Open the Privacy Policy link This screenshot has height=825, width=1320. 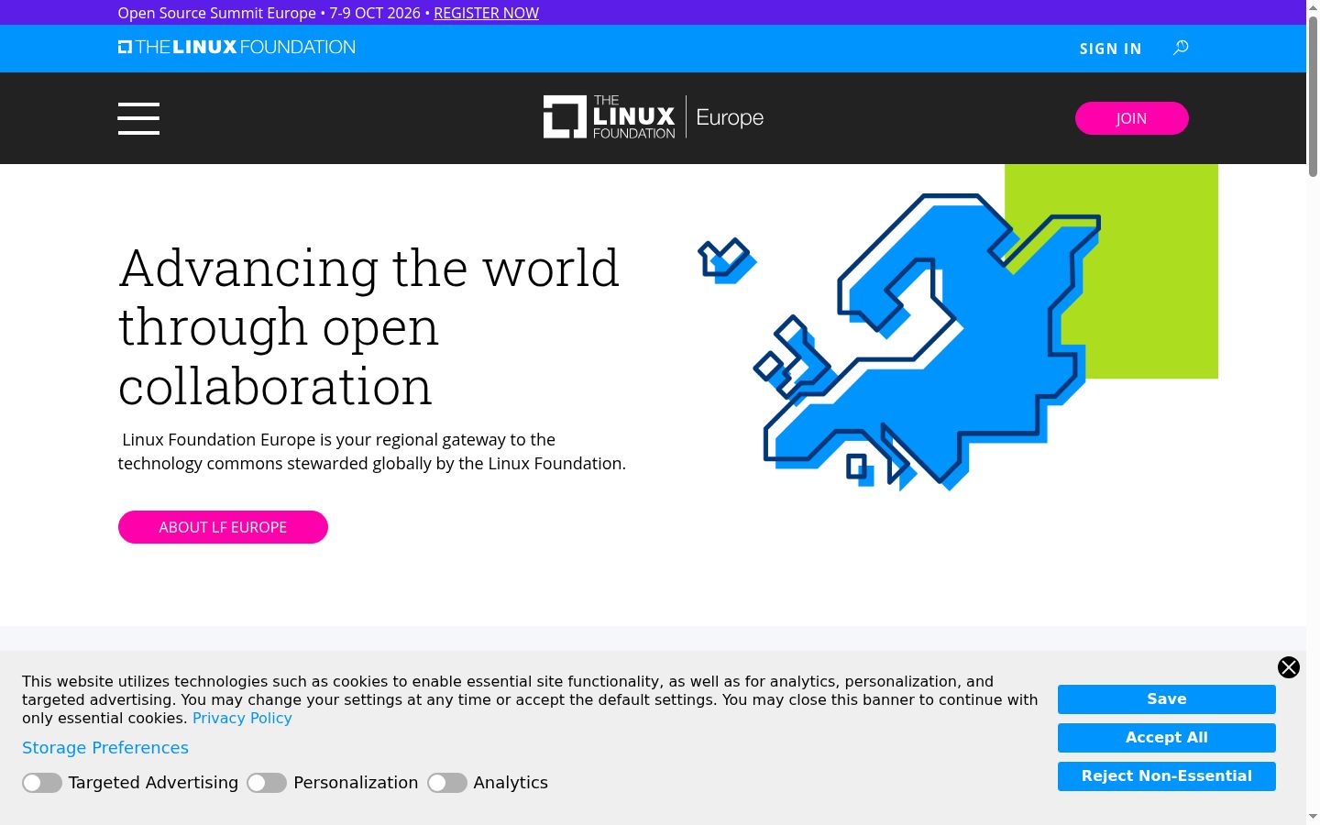242,719
